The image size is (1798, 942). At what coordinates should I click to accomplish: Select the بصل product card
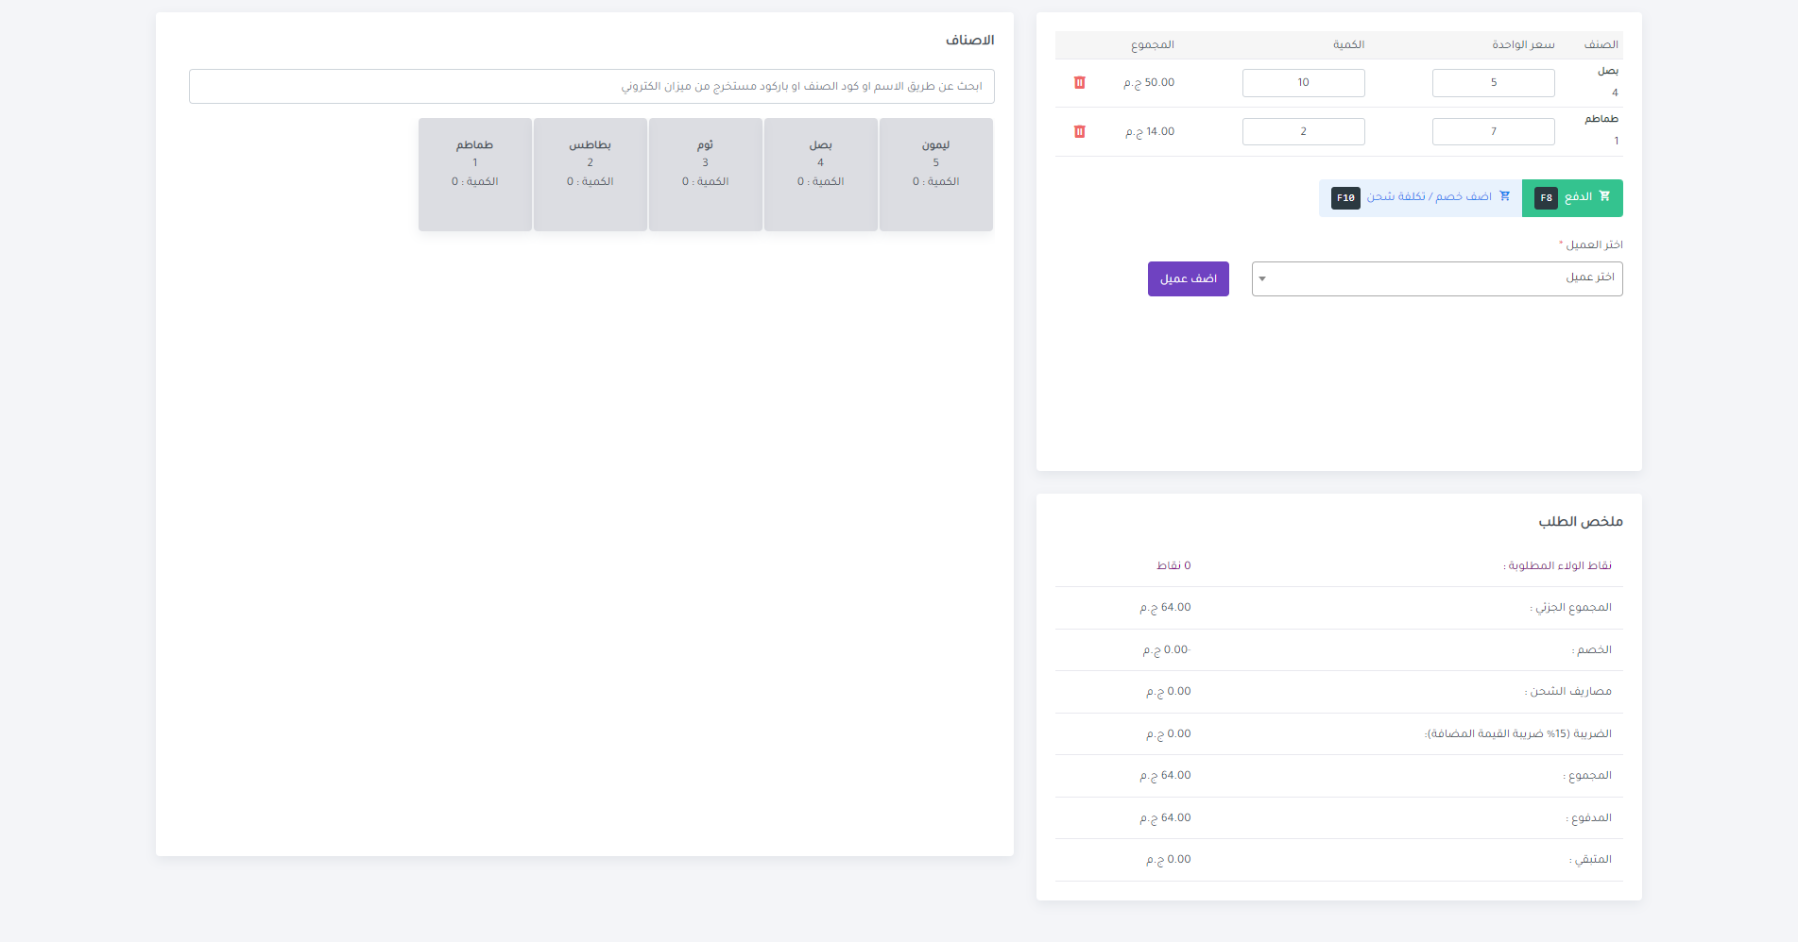coord(820,175)
